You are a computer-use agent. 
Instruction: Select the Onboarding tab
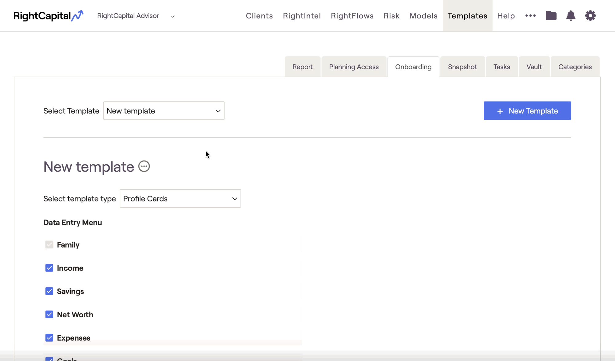coord(413,67)
